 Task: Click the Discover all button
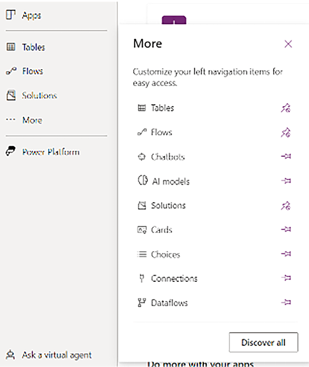(264, 342)
